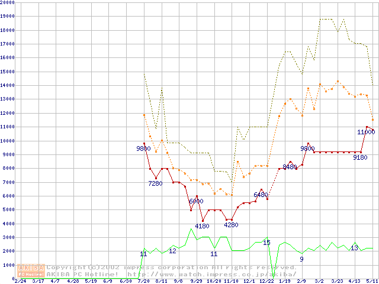The width and height of the screenshot is (379, 284).
Task: Open the watch.impress.co.jp URL text
Action: click(212, 274)
